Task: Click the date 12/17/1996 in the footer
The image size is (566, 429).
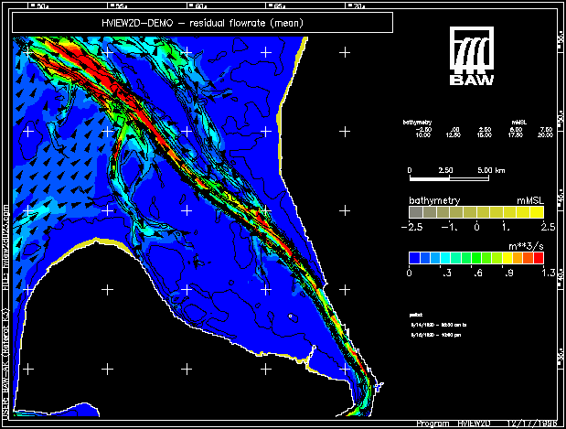Action: [x=531, y=424]
